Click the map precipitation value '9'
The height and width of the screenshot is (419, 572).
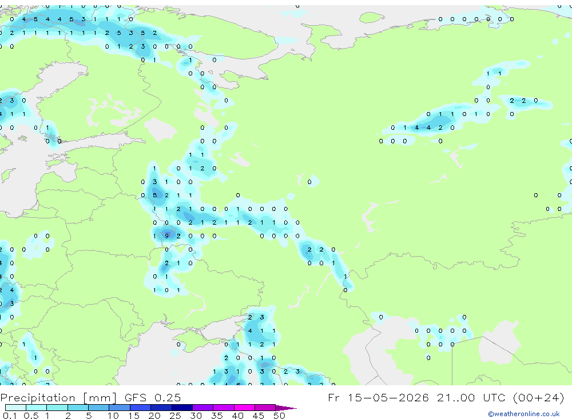pyautogui.click(x=166, y=236)
